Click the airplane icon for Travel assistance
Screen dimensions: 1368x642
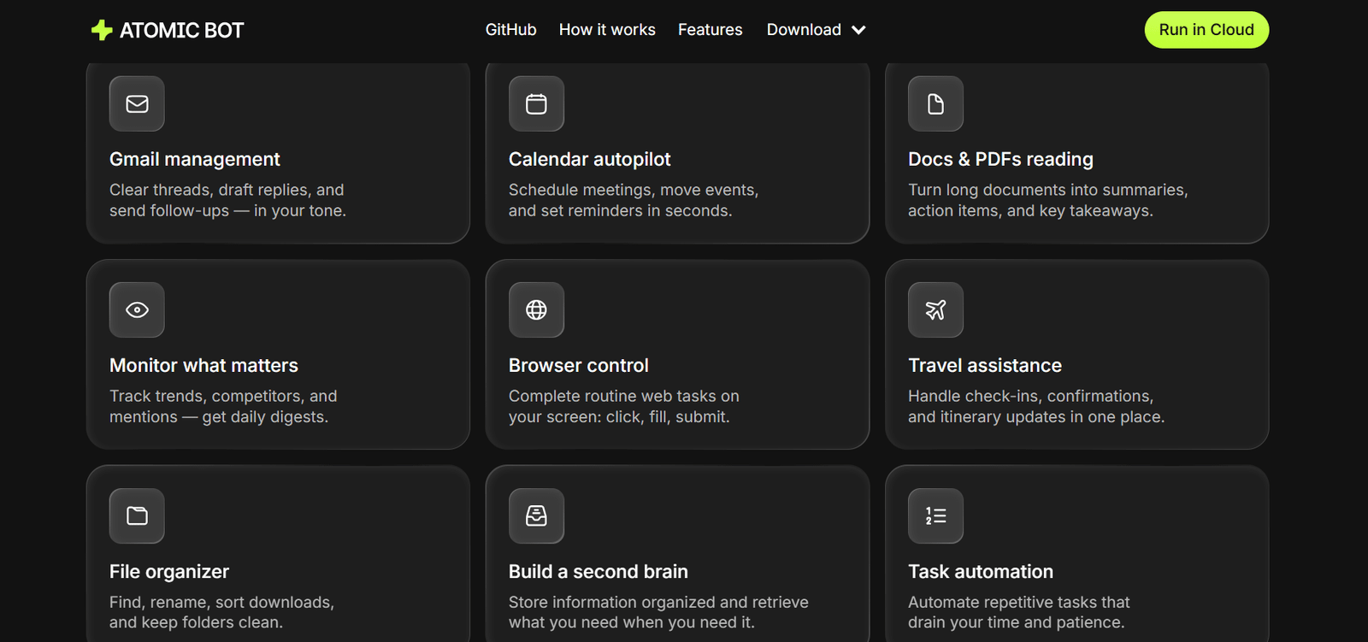click(x=935, y=309)
